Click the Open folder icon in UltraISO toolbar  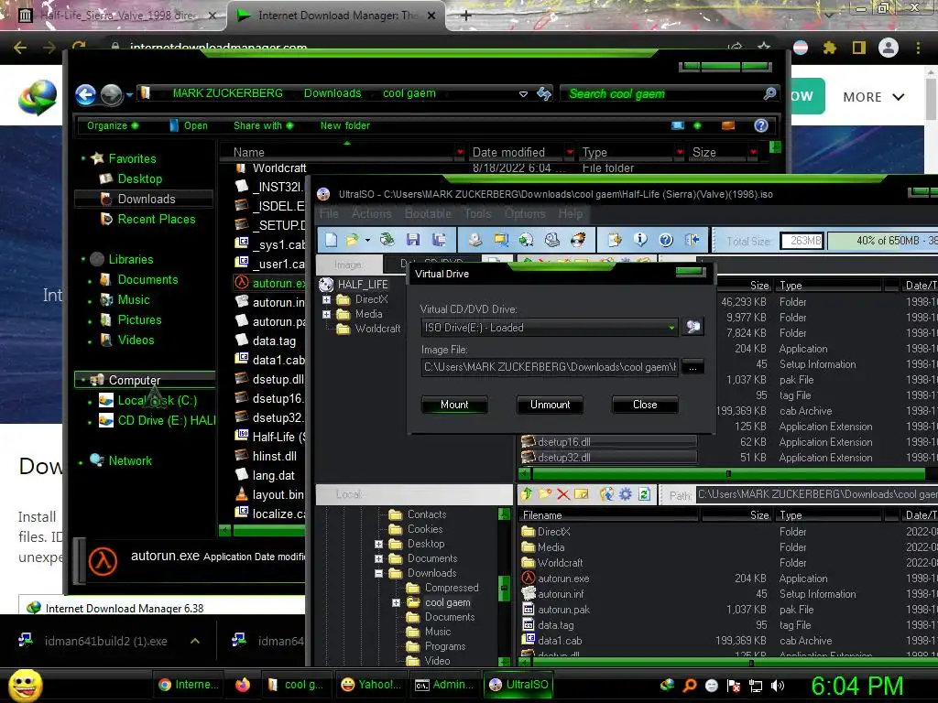[352, 241]
